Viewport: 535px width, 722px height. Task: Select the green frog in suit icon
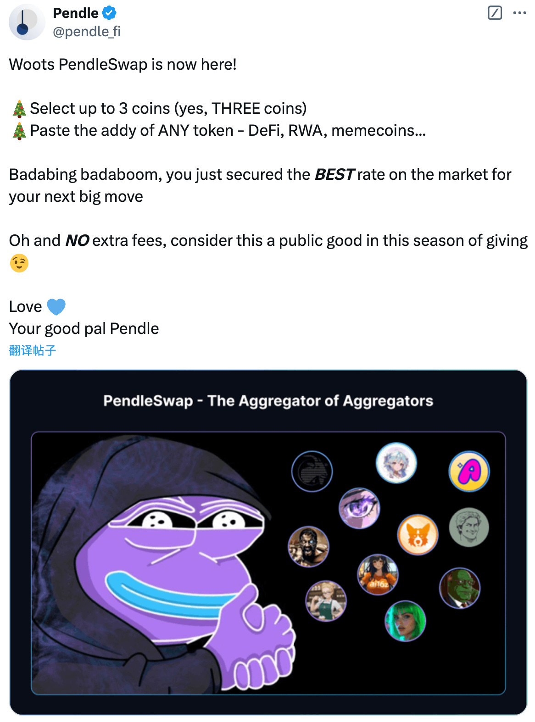460,588
